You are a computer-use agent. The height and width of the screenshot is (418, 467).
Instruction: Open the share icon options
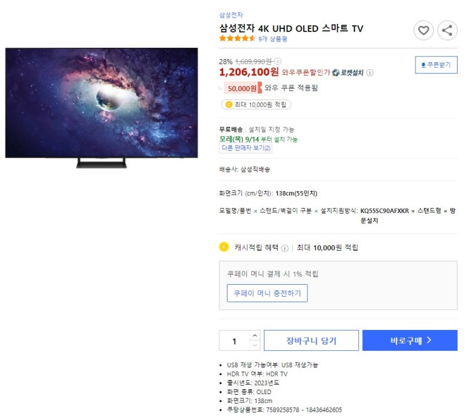point(447,30)
